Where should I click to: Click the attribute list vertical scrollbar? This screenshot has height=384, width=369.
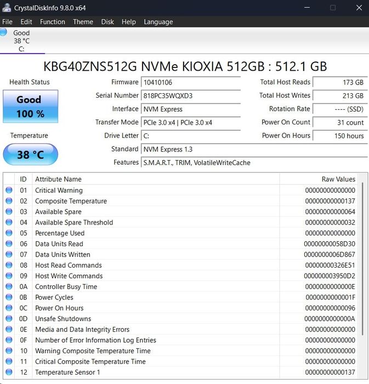pyautogui.click(x=362, y=259)
